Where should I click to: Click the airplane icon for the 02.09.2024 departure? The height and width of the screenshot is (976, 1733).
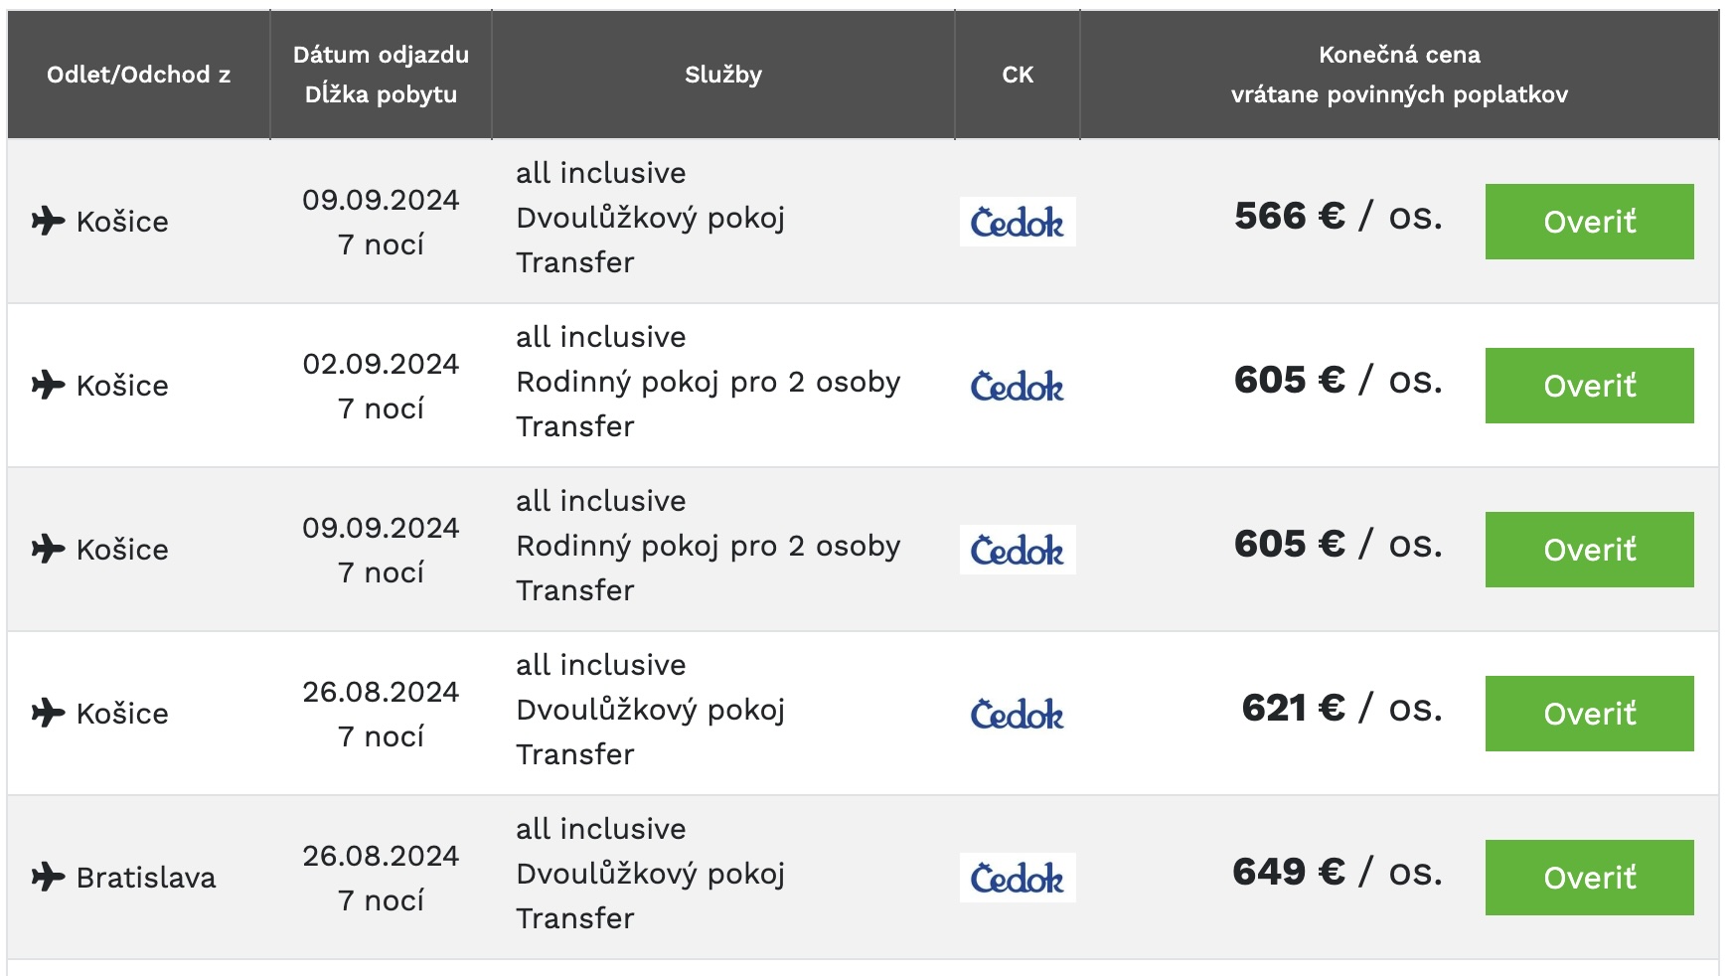point(48,385)
